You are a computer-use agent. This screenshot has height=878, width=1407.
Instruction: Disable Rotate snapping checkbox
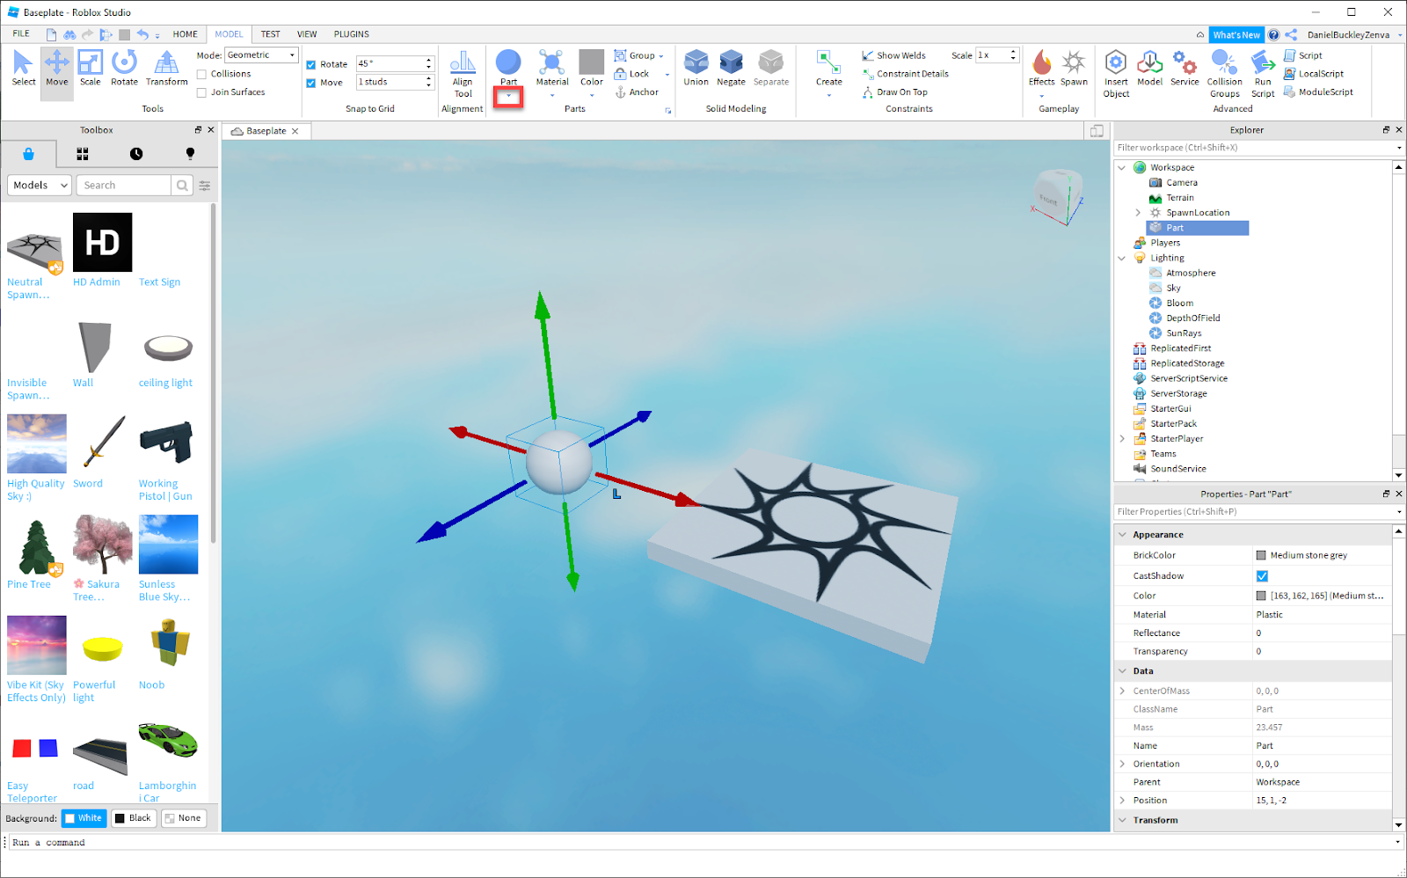310,64
